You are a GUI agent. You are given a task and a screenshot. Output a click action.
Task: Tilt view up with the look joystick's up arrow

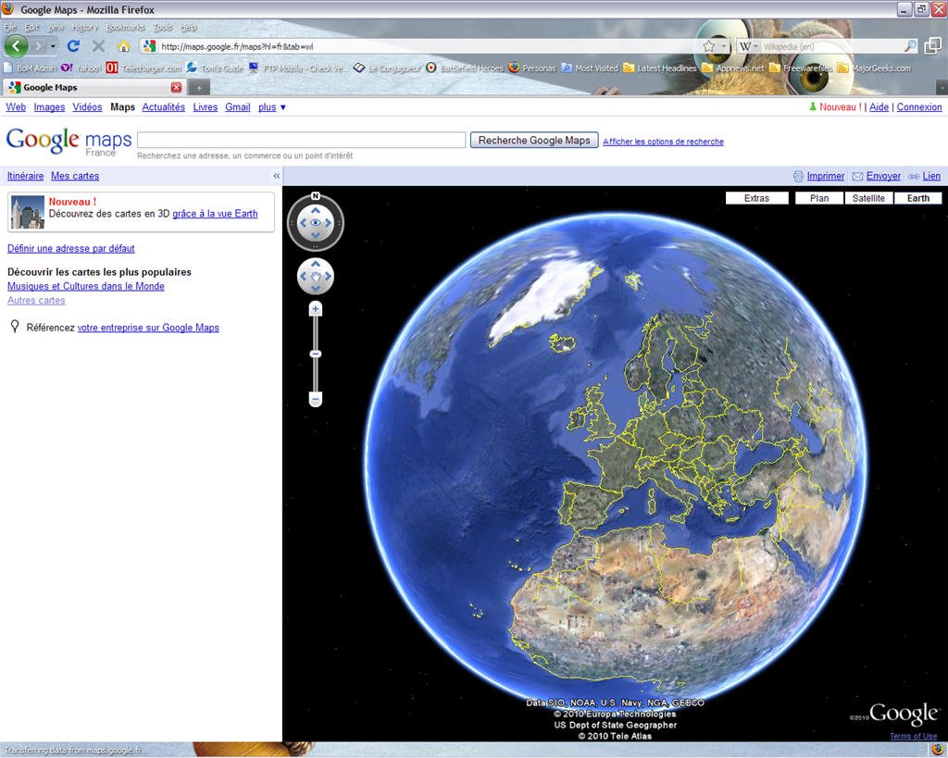coord(316,211)
